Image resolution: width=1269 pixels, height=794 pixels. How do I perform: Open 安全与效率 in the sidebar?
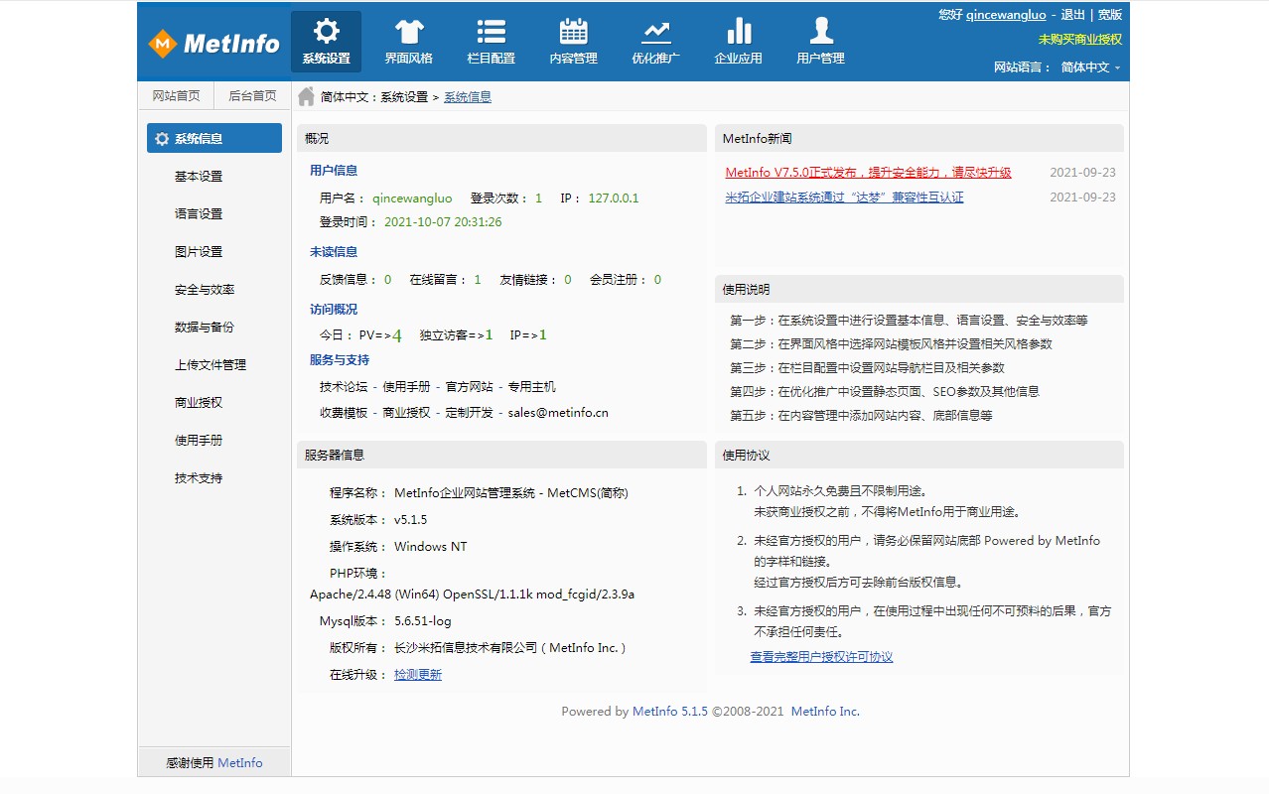pyautogui.click(x=205, y=290)
